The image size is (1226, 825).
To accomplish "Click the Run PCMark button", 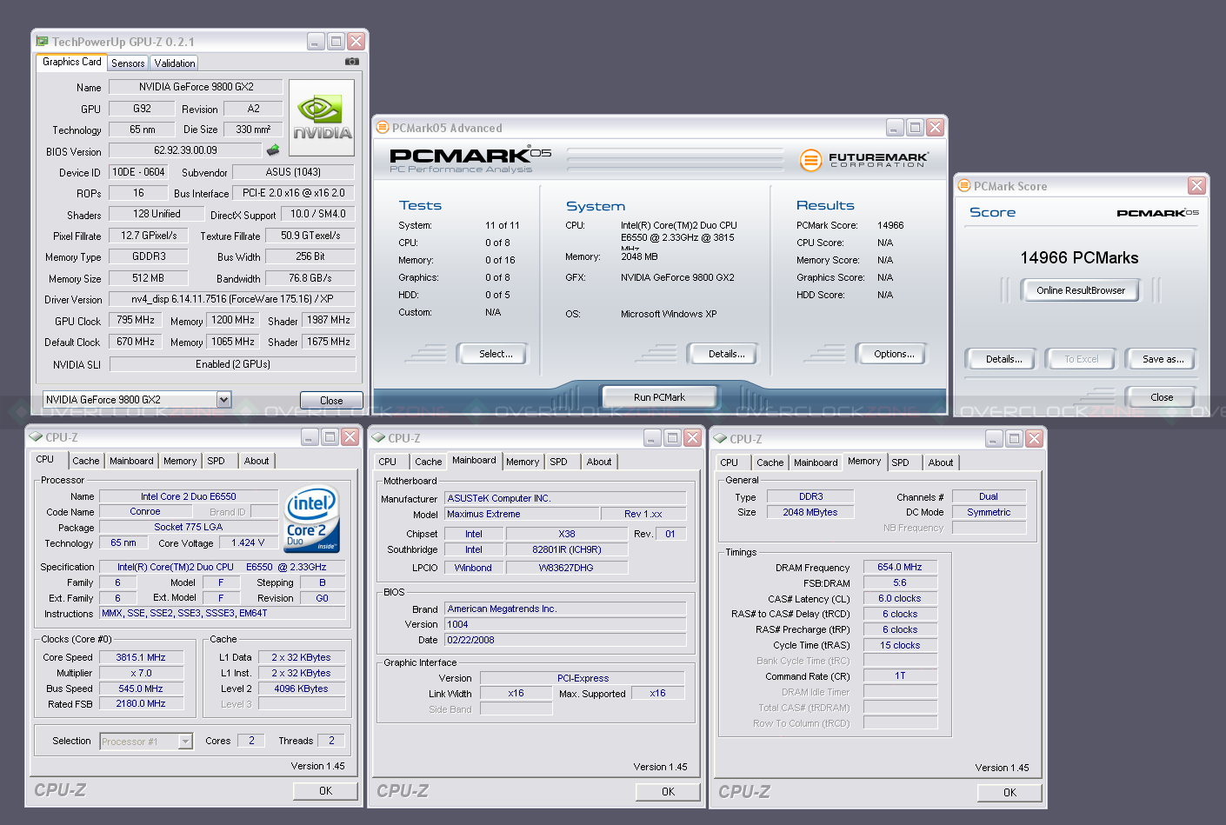I will coord(658,397).
